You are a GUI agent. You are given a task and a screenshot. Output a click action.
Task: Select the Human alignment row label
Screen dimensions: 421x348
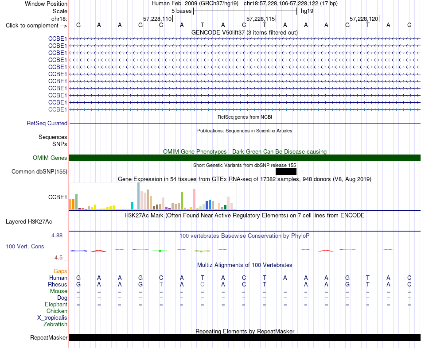click(x=58, y=278)
